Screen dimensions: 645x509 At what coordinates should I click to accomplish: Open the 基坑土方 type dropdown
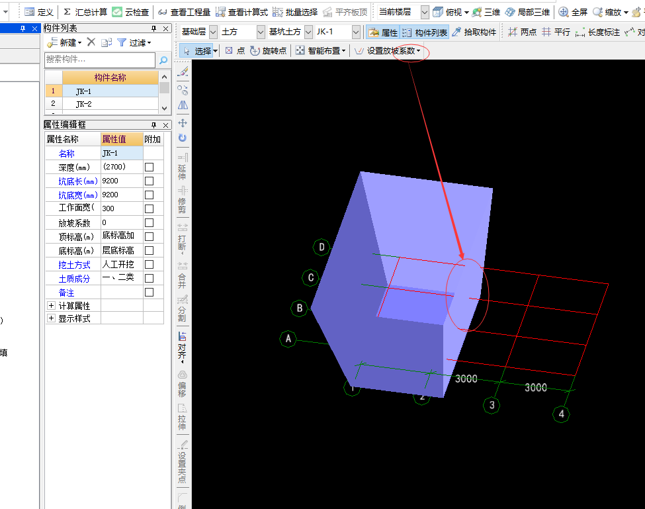pyautogui.click(x=308, y=32)
